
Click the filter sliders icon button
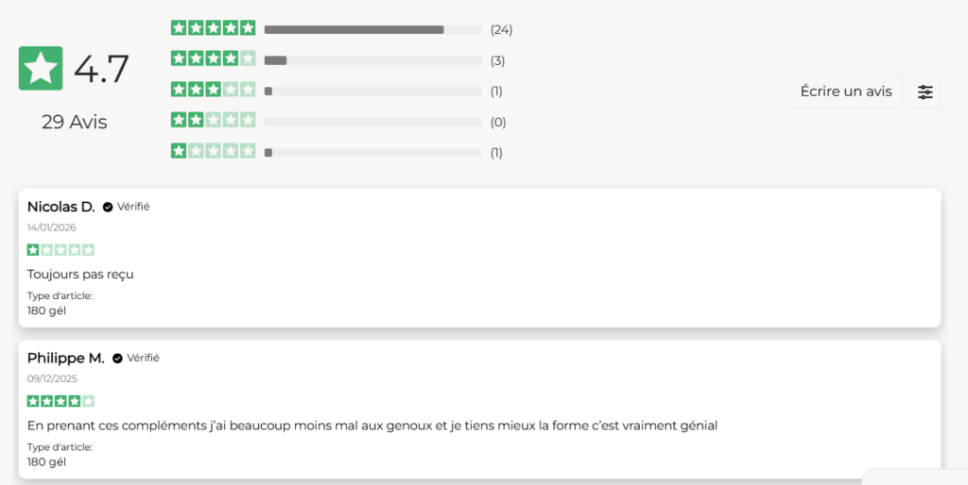pos(925,92)
